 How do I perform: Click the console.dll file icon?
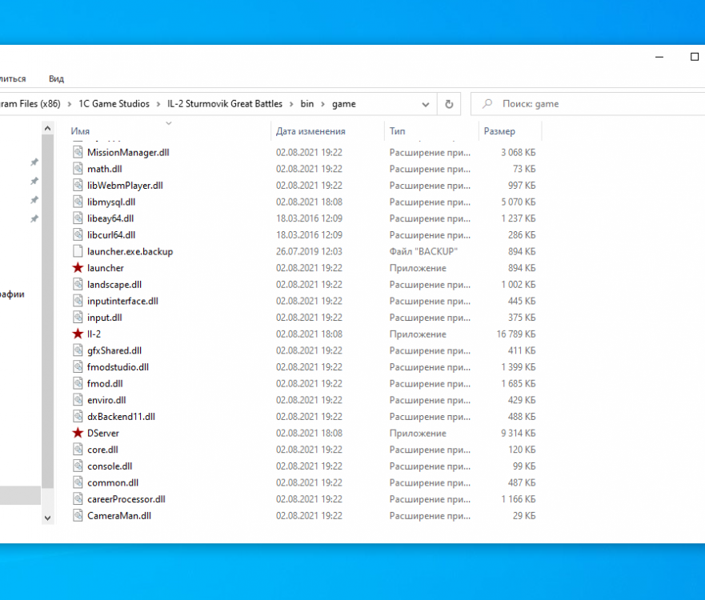click(78, 466)
